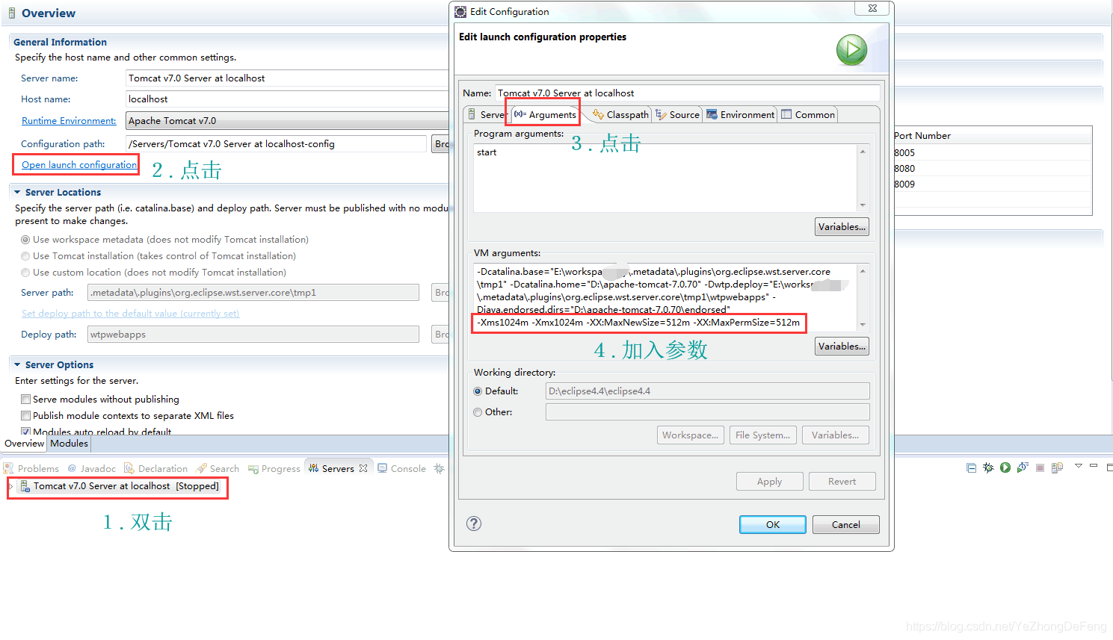The image size is (1113, 640).
Task: Click the Apply button
Action: tap(770, 482)
